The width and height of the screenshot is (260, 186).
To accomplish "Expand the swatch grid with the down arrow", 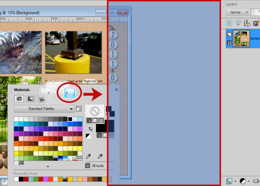I will [x=48, y=166].
